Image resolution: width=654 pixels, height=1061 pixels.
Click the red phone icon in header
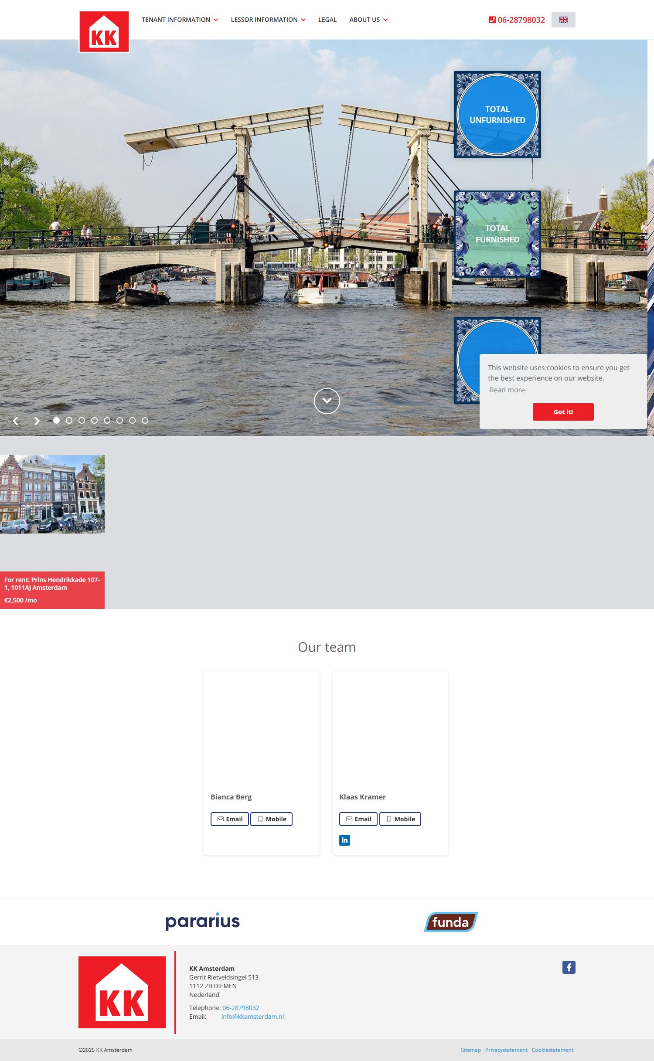(x=492, y=20)
